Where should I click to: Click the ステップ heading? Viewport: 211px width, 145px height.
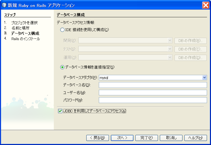[x=10, y=15]
